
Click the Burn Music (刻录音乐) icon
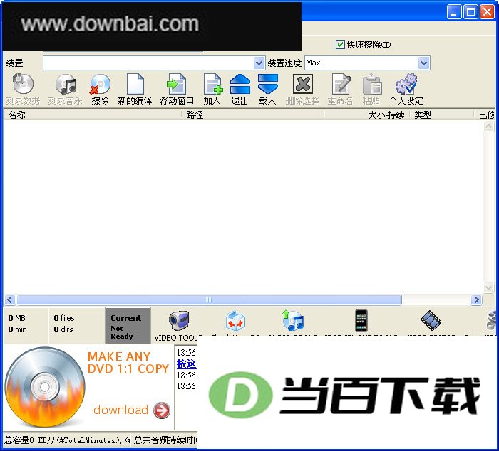click(x=66, y=85)
